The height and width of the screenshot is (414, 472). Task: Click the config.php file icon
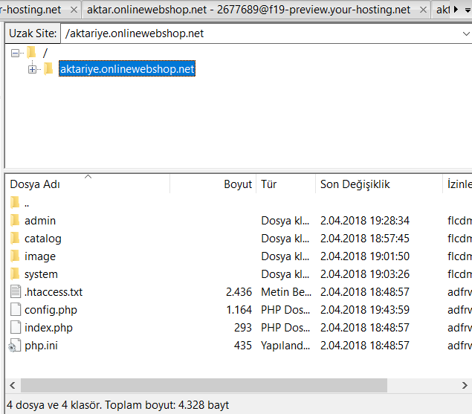click(x=15, y=310)
